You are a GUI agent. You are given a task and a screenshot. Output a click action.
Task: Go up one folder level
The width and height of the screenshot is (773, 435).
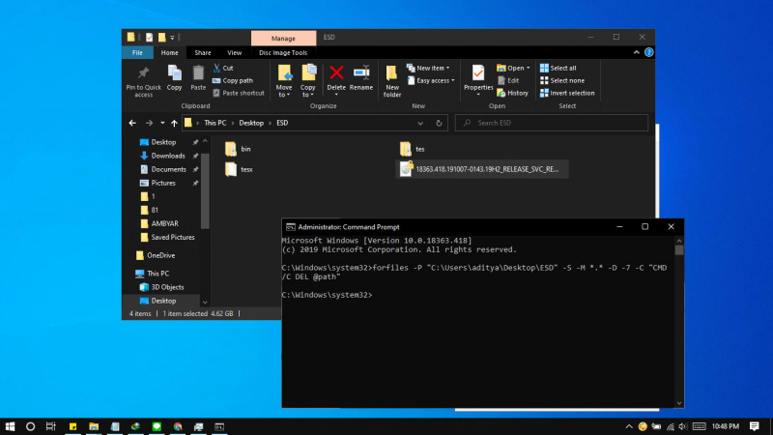174,123
